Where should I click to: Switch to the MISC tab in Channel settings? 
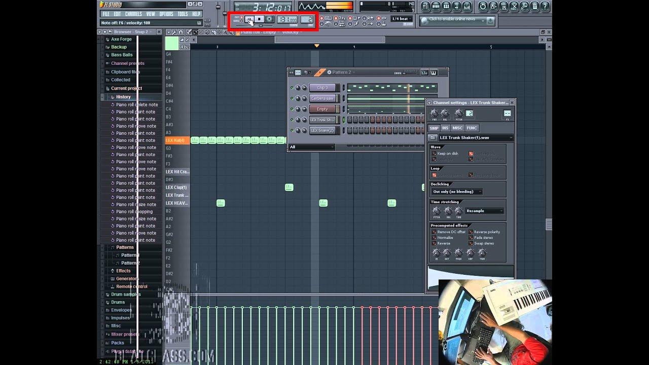click(457, 128)
